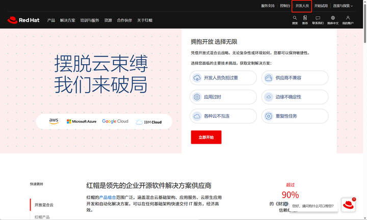Select the 供应商不兼容 challenge option
The height and width of the screenshot is (220, 367).
point(295,78)
